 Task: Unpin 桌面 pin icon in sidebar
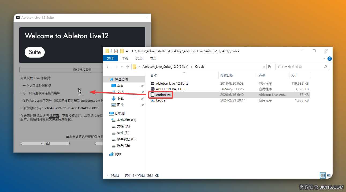[x=143, y=86]
